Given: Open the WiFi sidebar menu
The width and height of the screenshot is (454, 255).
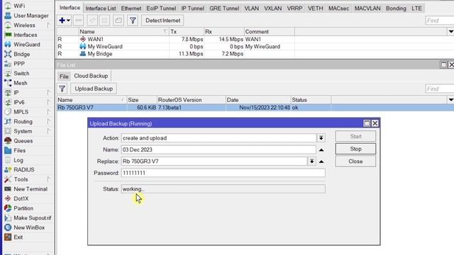Looking at the screenshot, I should click(19, 6).
